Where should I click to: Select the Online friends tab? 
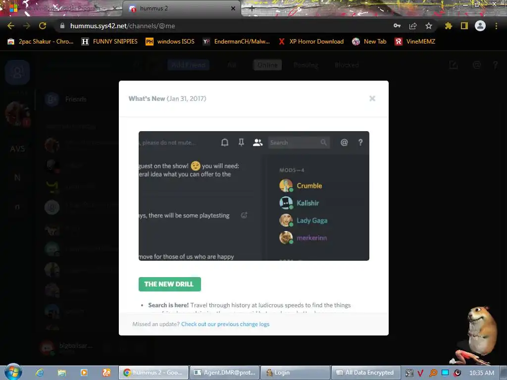click(x=267, y=65)
